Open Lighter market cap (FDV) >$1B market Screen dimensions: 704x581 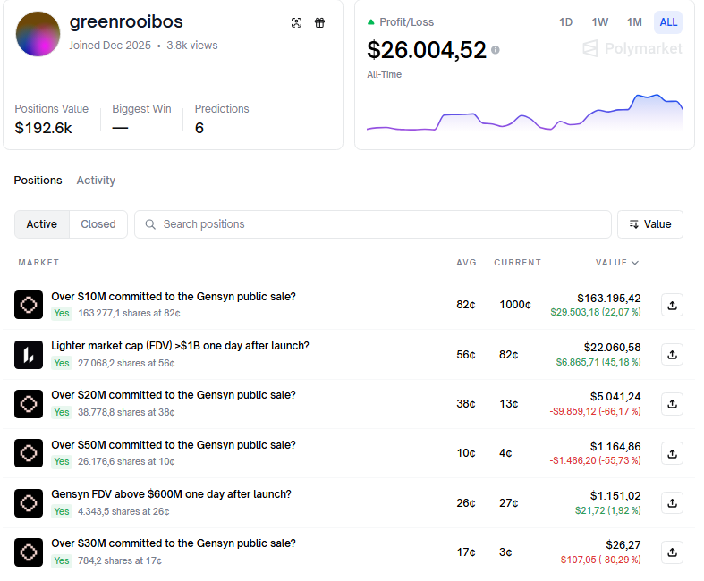tap(180, 346)
